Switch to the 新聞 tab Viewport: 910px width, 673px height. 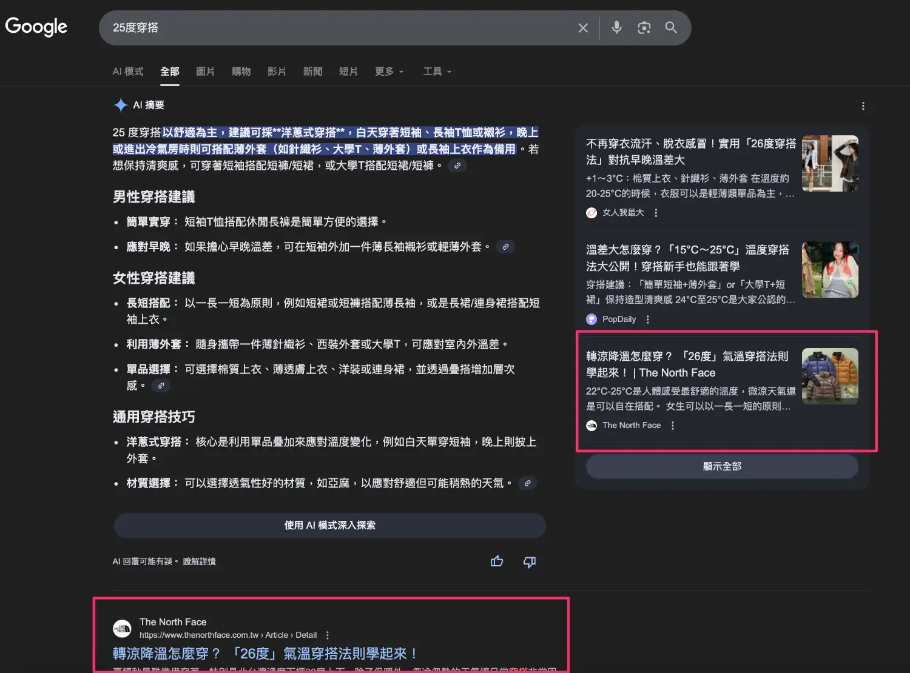(x=312, y=72)
